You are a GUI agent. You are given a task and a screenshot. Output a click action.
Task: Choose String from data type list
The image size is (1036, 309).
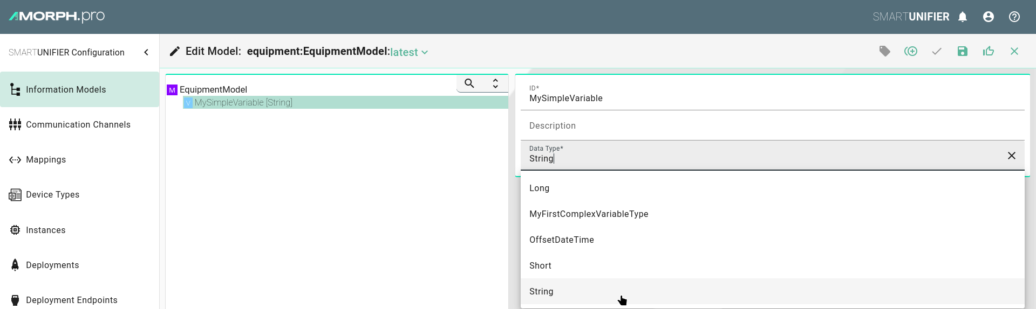(772, 291)
